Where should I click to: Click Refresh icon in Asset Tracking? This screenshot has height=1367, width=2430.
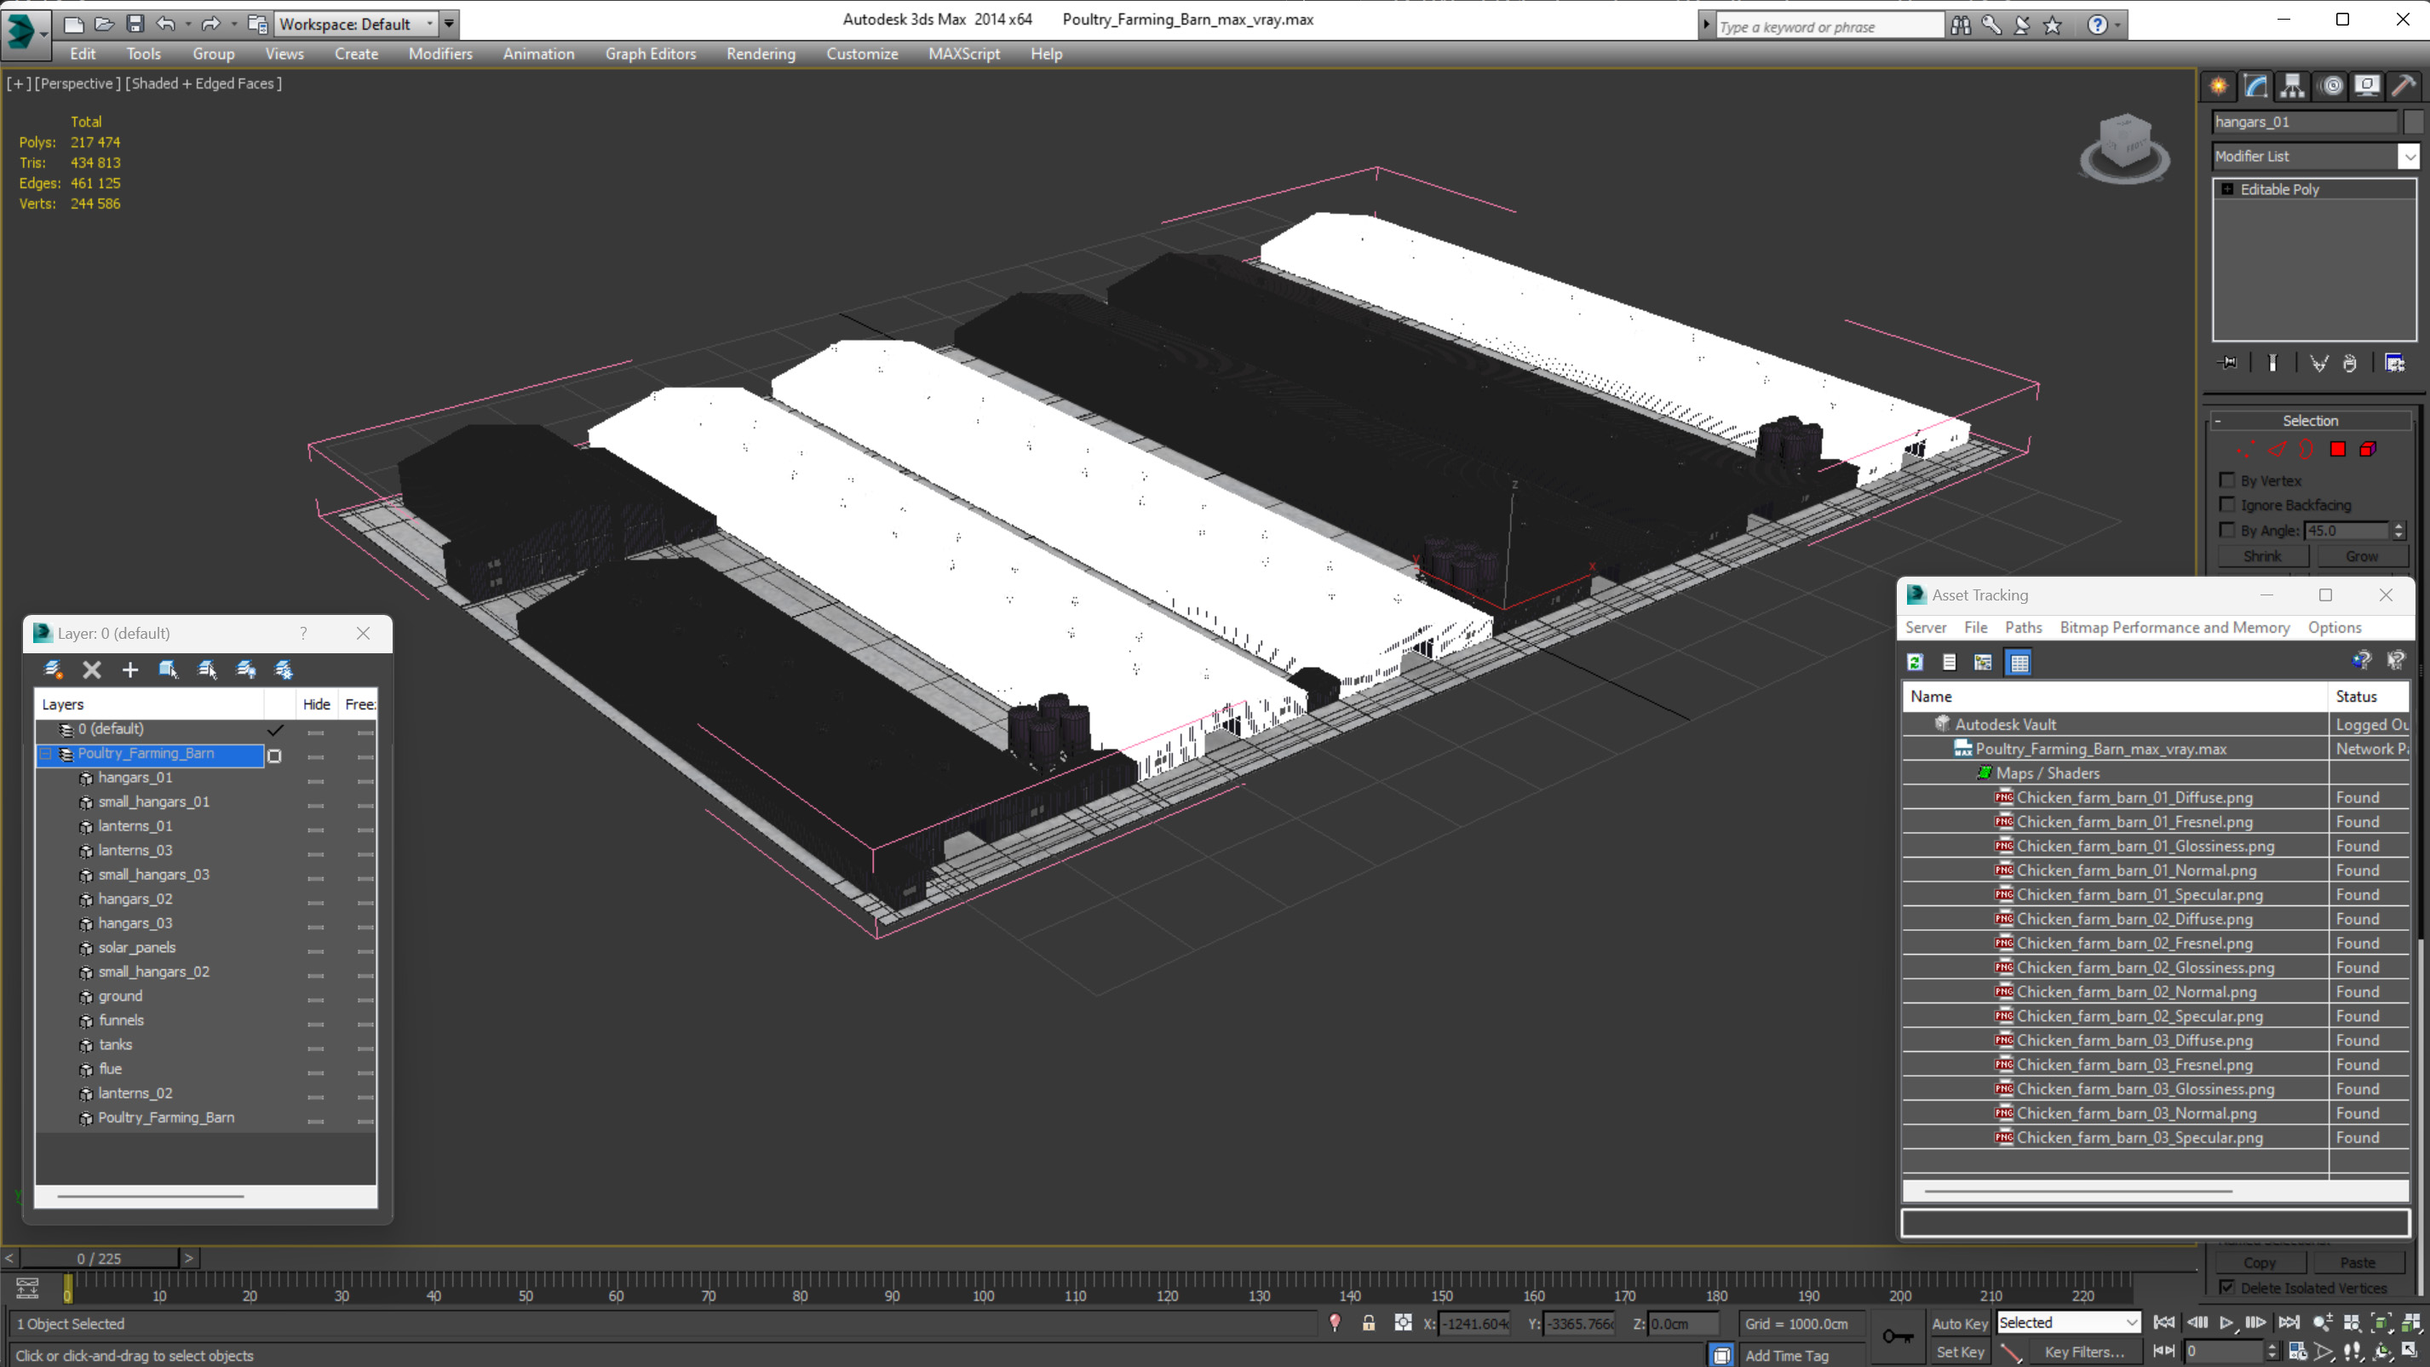(x=1915, y=663)
